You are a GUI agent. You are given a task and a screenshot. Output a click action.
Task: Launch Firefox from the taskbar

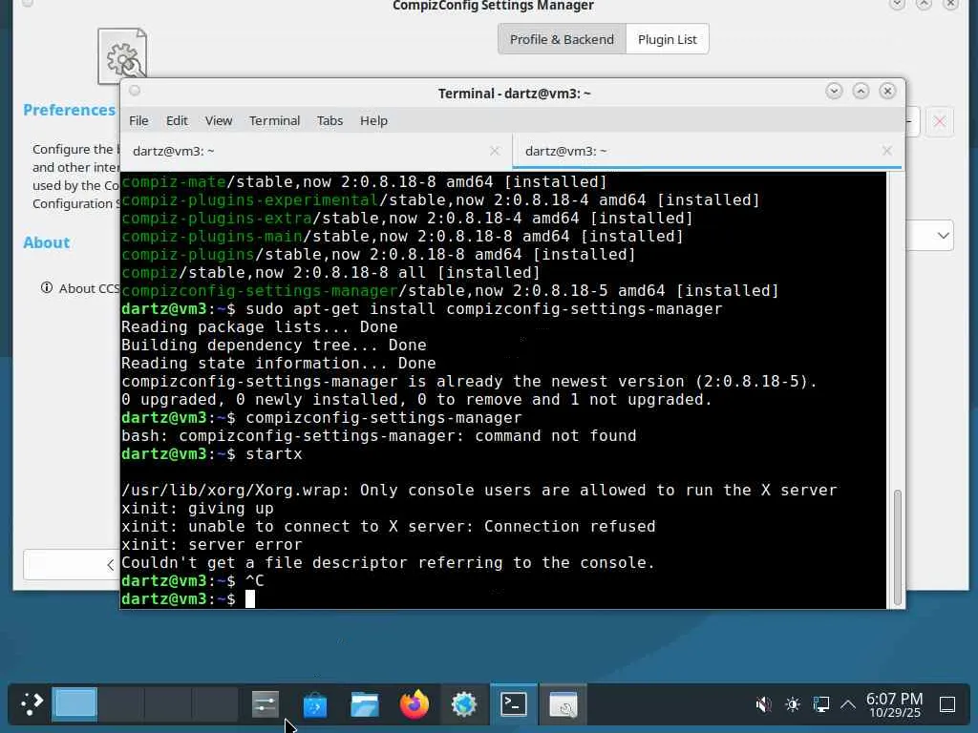coord(415,704)
